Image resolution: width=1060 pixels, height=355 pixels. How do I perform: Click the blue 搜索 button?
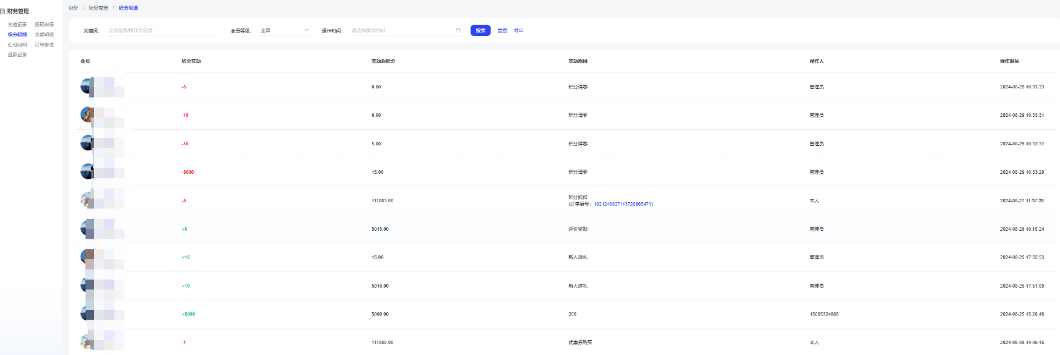pos(480,30)
